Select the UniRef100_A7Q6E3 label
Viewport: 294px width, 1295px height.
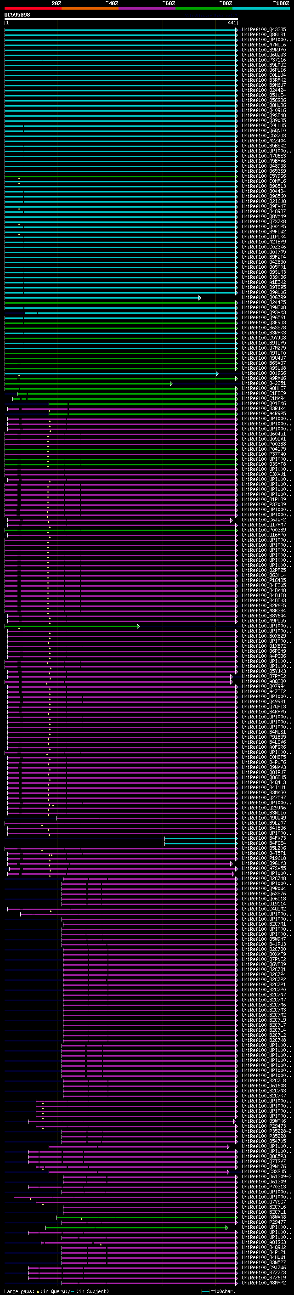264,156
